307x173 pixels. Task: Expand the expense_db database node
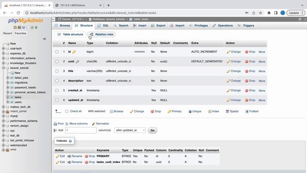3,53
